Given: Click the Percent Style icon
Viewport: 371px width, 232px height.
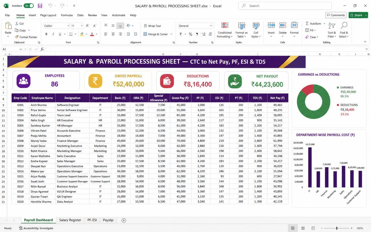Looking at the screenshot, I should coord(190,34).
